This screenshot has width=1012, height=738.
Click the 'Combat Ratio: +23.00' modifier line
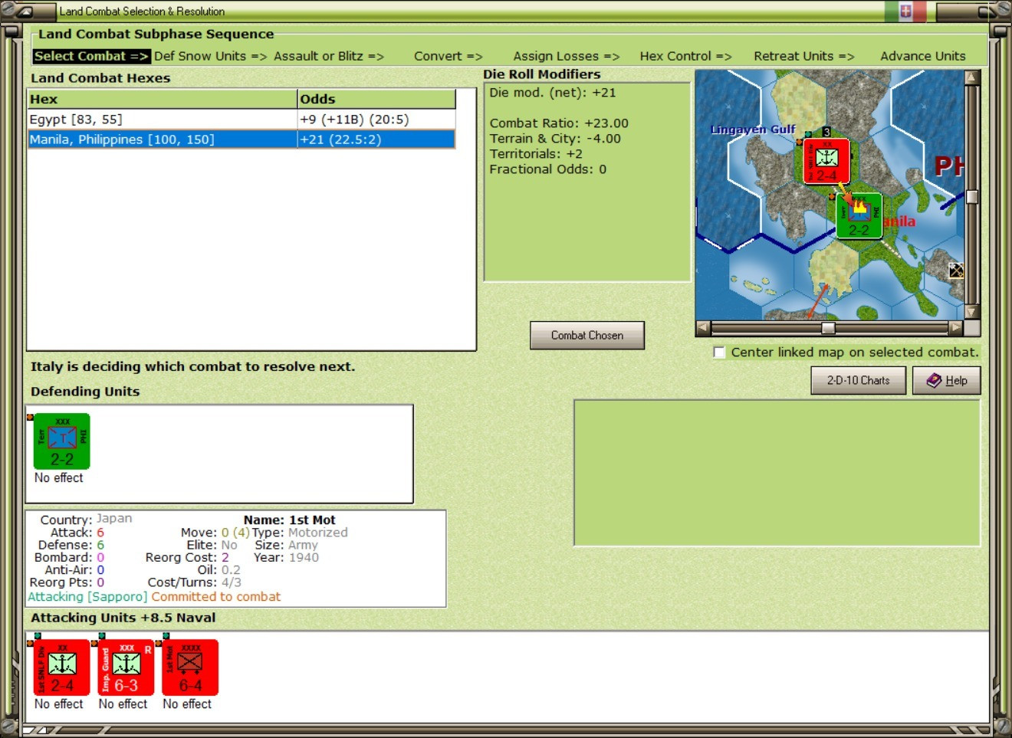coord(559,123)
